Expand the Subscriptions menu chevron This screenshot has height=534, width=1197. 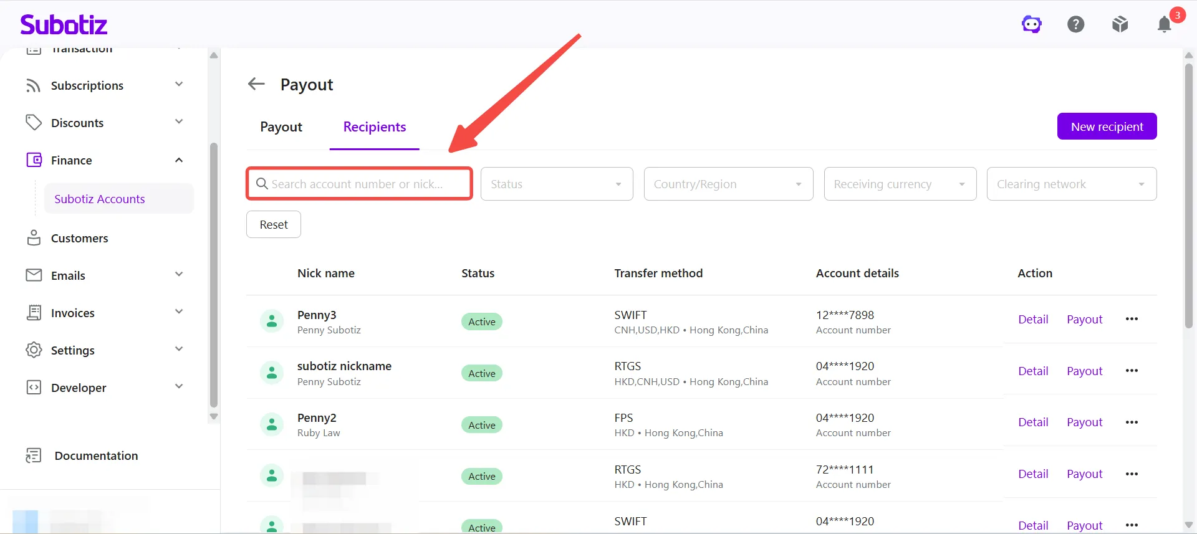coord(179,84)
